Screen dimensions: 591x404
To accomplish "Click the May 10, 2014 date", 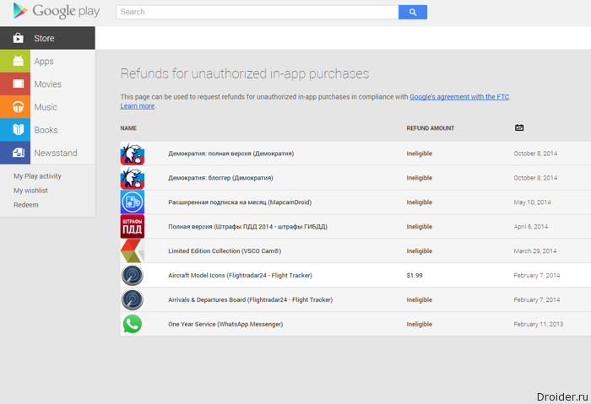I will [532, 202].
